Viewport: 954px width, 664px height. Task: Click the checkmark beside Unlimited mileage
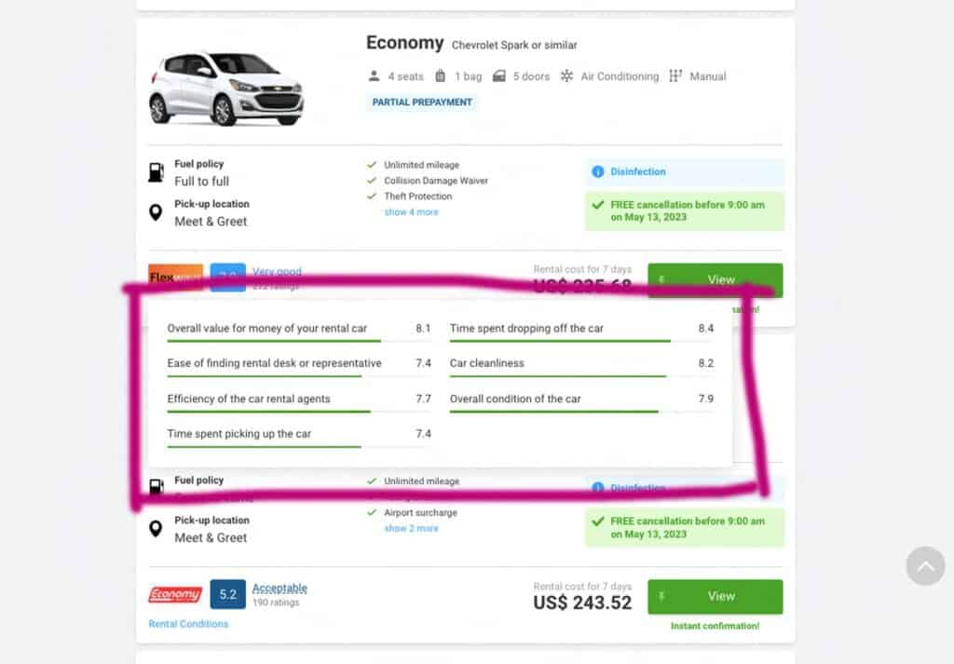[374, 164]
